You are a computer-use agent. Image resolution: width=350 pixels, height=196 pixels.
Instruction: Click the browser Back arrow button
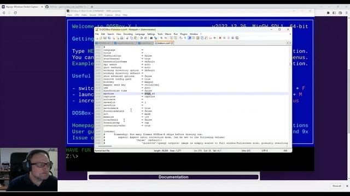pyautogui.click(x=4, y=13)
